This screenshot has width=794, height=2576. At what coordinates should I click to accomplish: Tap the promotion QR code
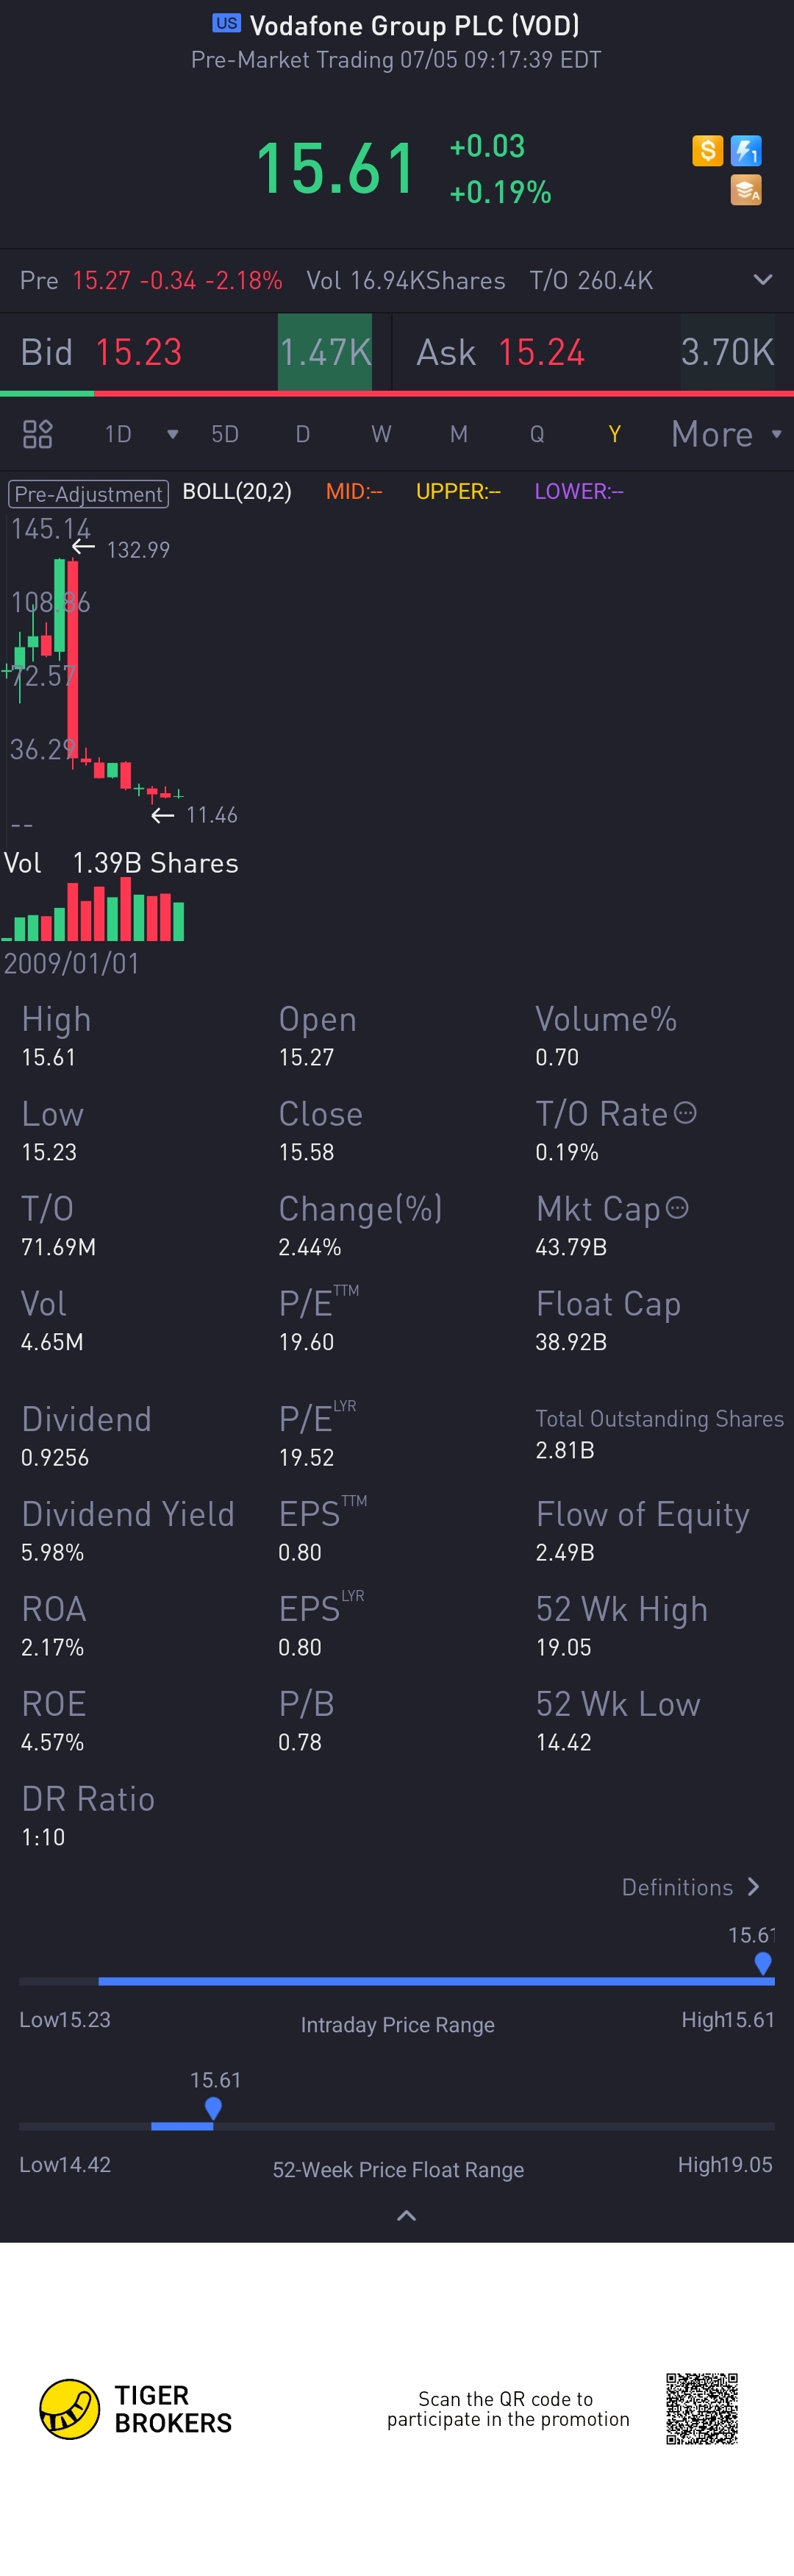(702, 2408)
